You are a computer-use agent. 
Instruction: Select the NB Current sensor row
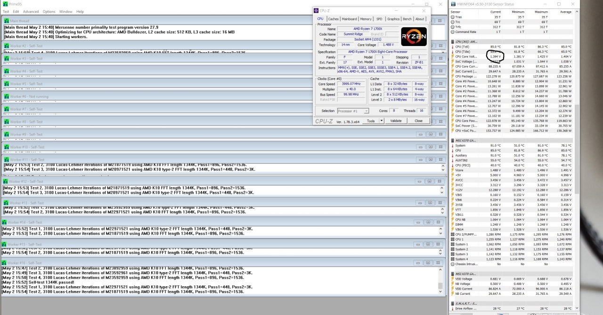point(512,293)
